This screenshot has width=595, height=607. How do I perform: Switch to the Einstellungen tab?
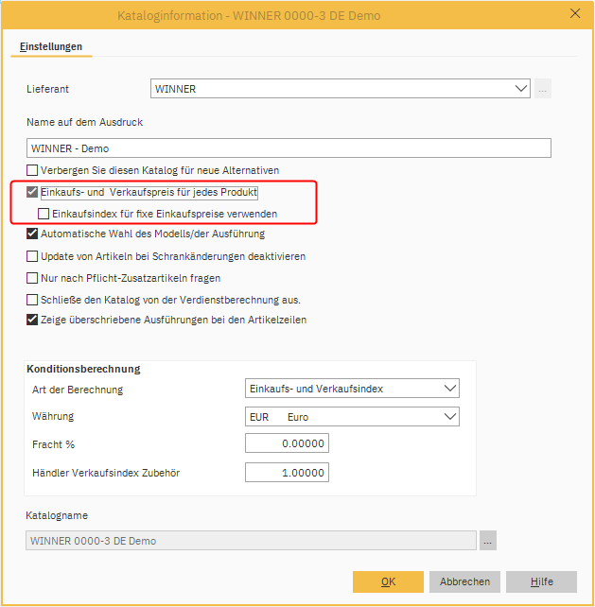tap(51, 46)
